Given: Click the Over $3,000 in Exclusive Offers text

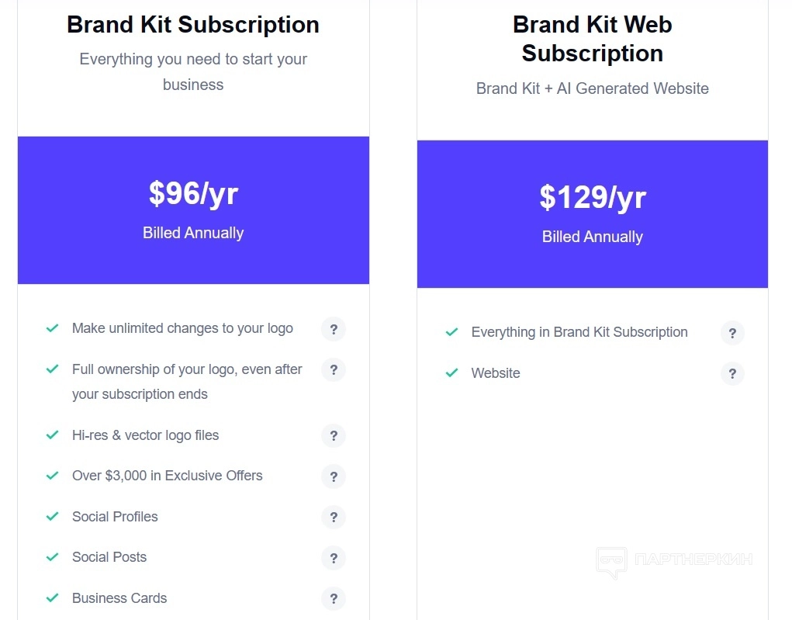Looking at the screenshot, I should (x=167, y=476).
